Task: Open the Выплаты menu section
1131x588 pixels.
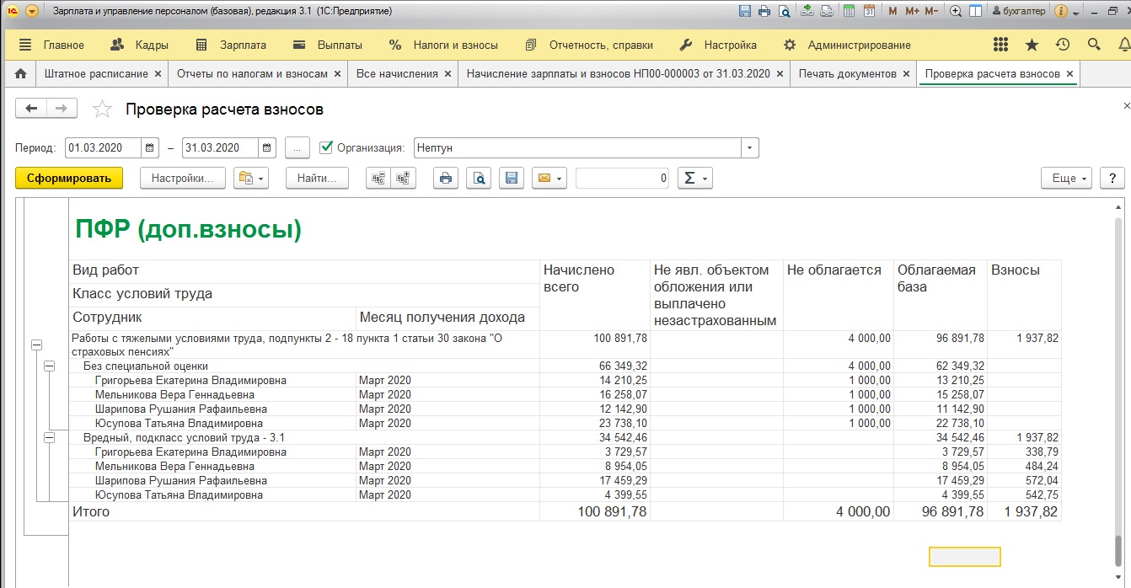Action: pos(327,45)
